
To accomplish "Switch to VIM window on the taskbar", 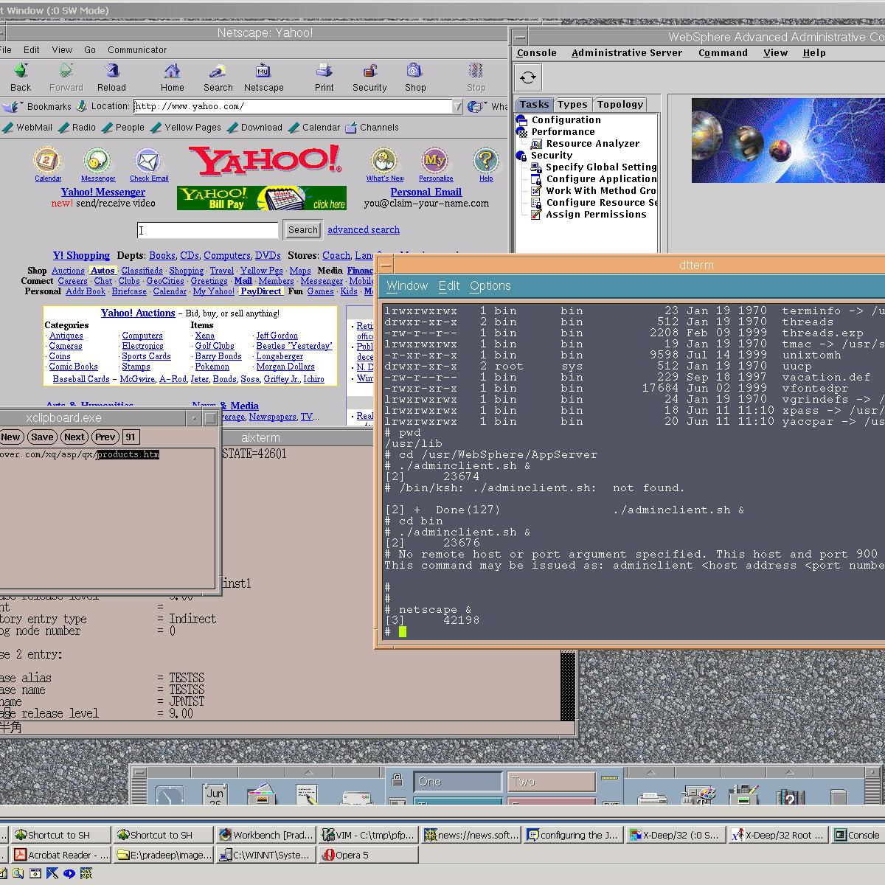I will (369, 835).
